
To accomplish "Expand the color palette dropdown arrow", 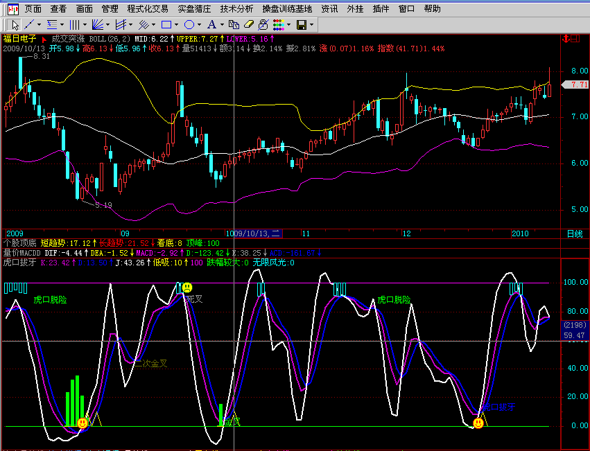I will [288, 25].
